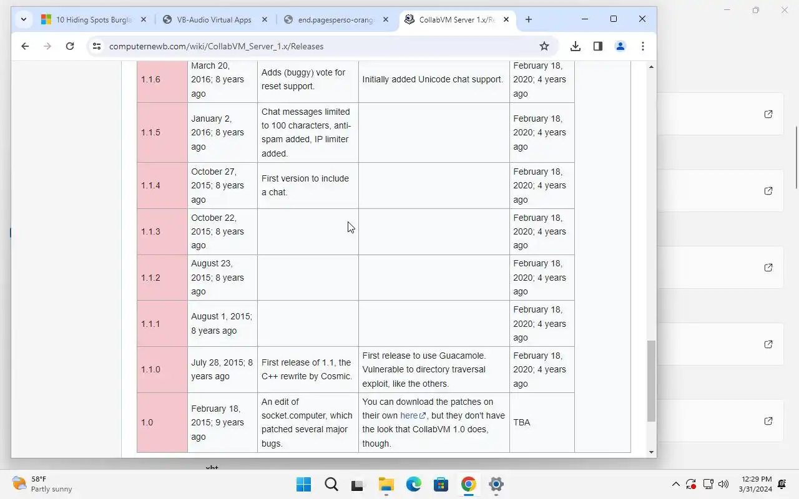This screenshot has width=799, height=499.
Task: Switch to the end.pagesperso-orange tab
Action: coord(336,19)
